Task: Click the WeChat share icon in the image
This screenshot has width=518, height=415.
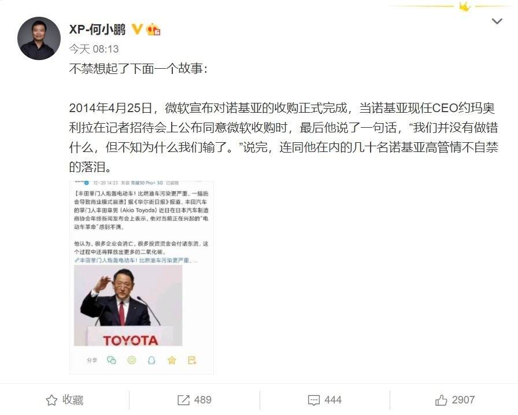Action: click(112, 360)
